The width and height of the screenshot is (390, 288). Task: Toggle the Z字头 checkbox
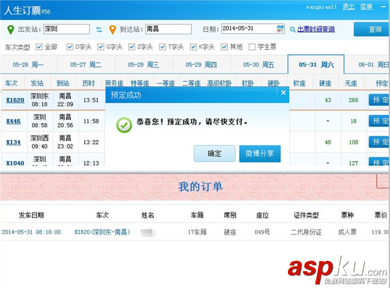tap(132, 47)
